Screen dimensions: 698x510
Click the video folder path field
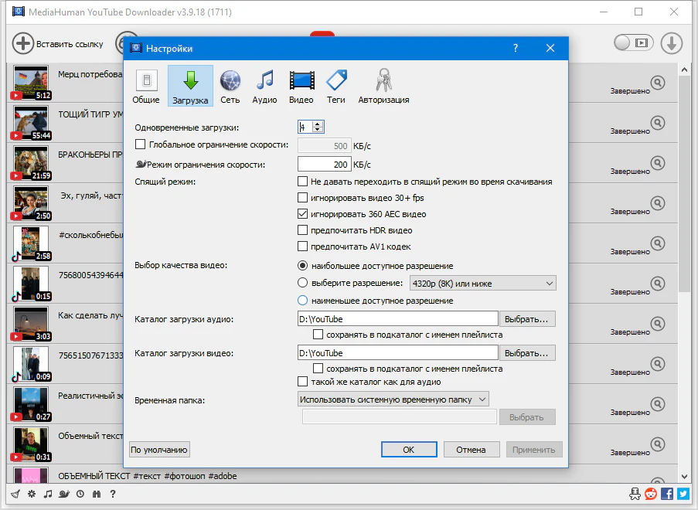[x=397, y=352]
